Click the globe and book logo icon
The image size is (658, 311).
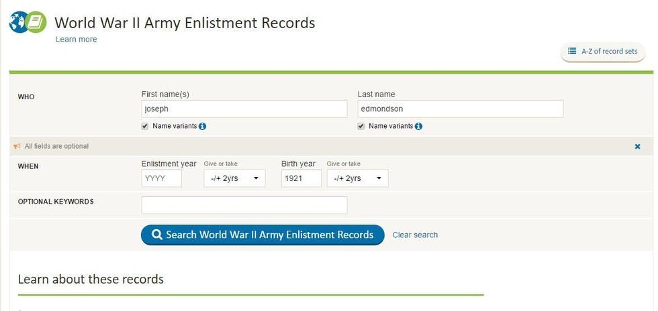(28, 23)
